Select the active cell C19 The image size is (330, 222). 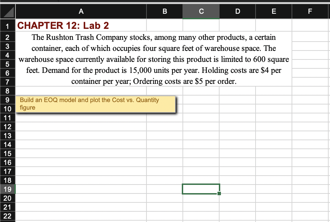click(x=201, y=189)
